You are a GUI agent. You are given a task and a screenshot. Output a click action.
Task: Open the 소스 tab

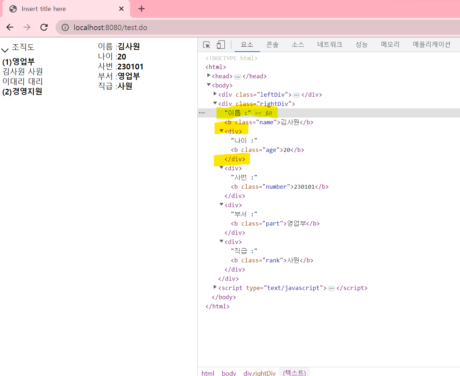(298, 45)
